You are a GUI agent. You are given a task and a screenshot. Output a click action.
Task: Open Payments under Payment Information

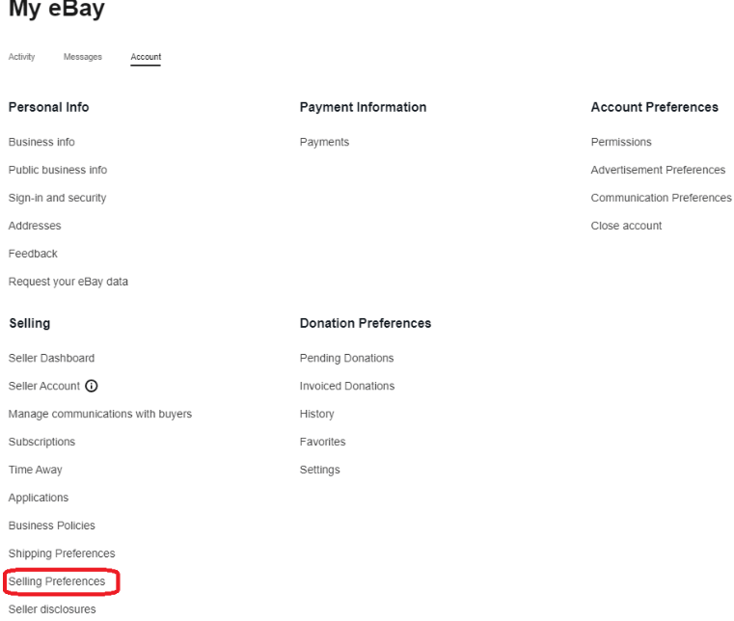tap(324, 142)
